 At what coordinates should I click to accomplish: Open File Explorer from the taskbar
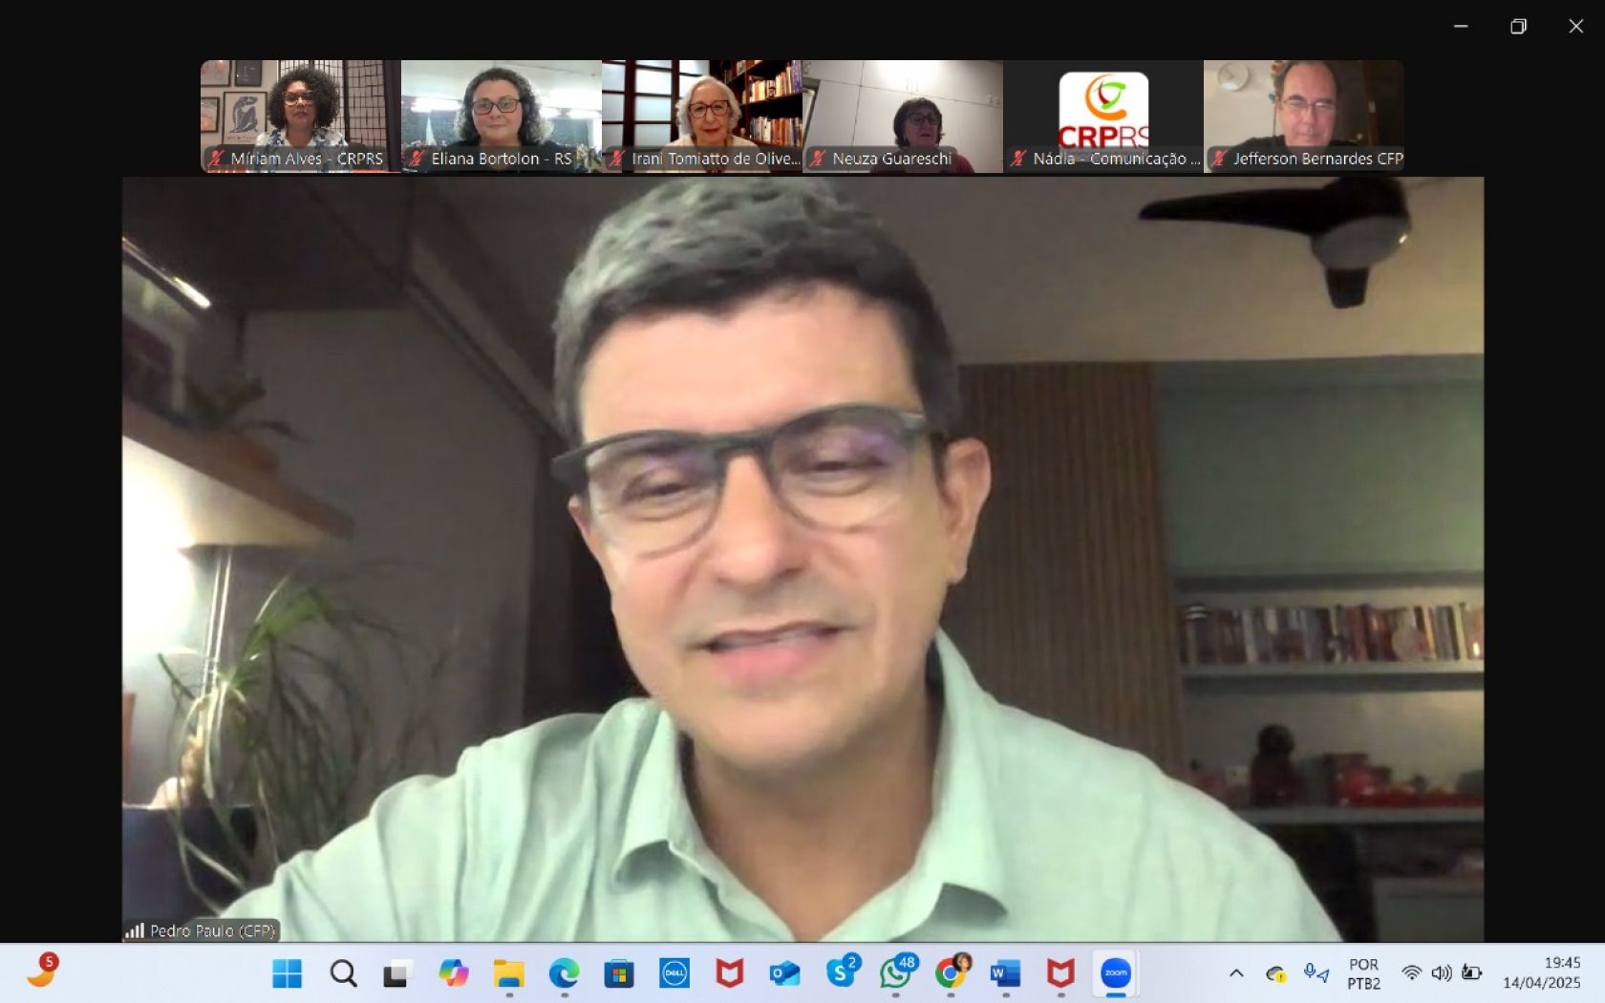pyautogui.click(x=508, y=973)
